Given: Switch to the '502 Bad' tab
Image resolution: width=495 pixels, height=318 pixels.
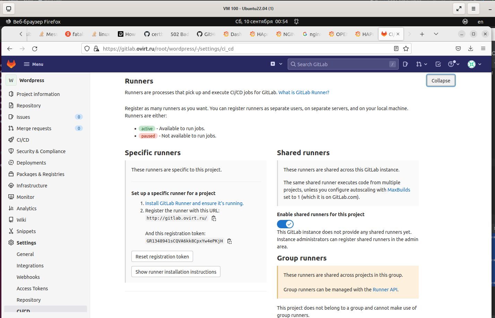Looking at the screenshot, I should 180,34.
